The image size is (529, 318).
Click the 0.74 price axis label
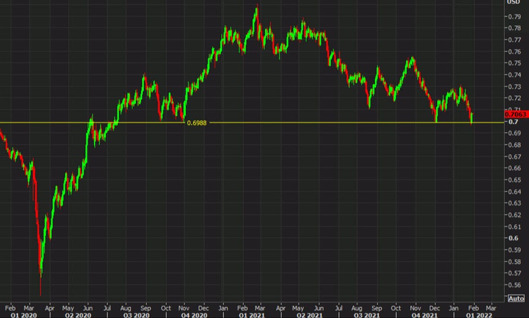[514, 75]
